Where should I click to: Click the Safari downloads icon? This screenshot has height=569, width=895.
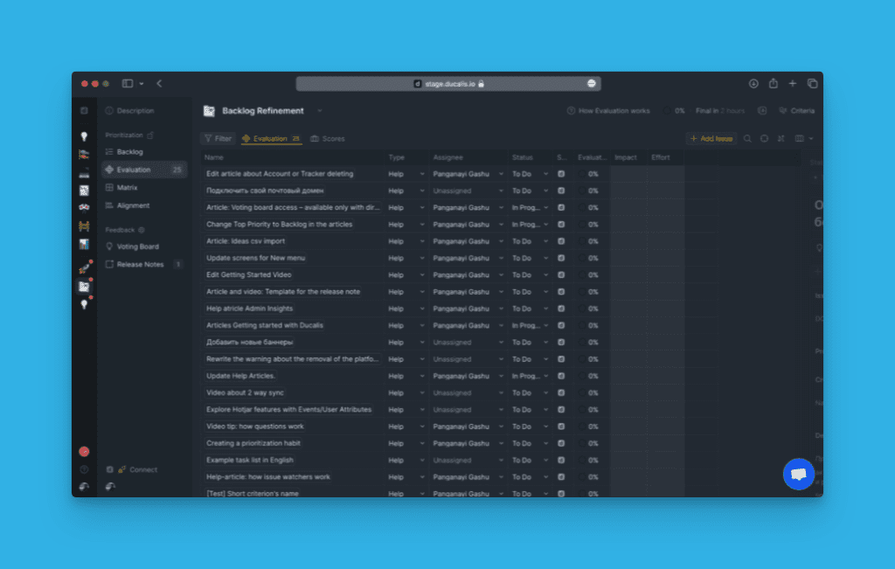[x=753, y=84]
